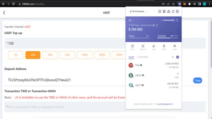This screenshot has width=212, height=119.
Task: Click the 70000h.com URL in the address bar
Action: [x=33, y=4]
